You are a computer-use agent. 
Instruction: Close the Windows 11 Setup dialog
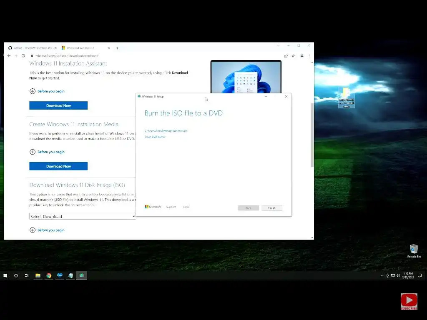click(286, 96)
